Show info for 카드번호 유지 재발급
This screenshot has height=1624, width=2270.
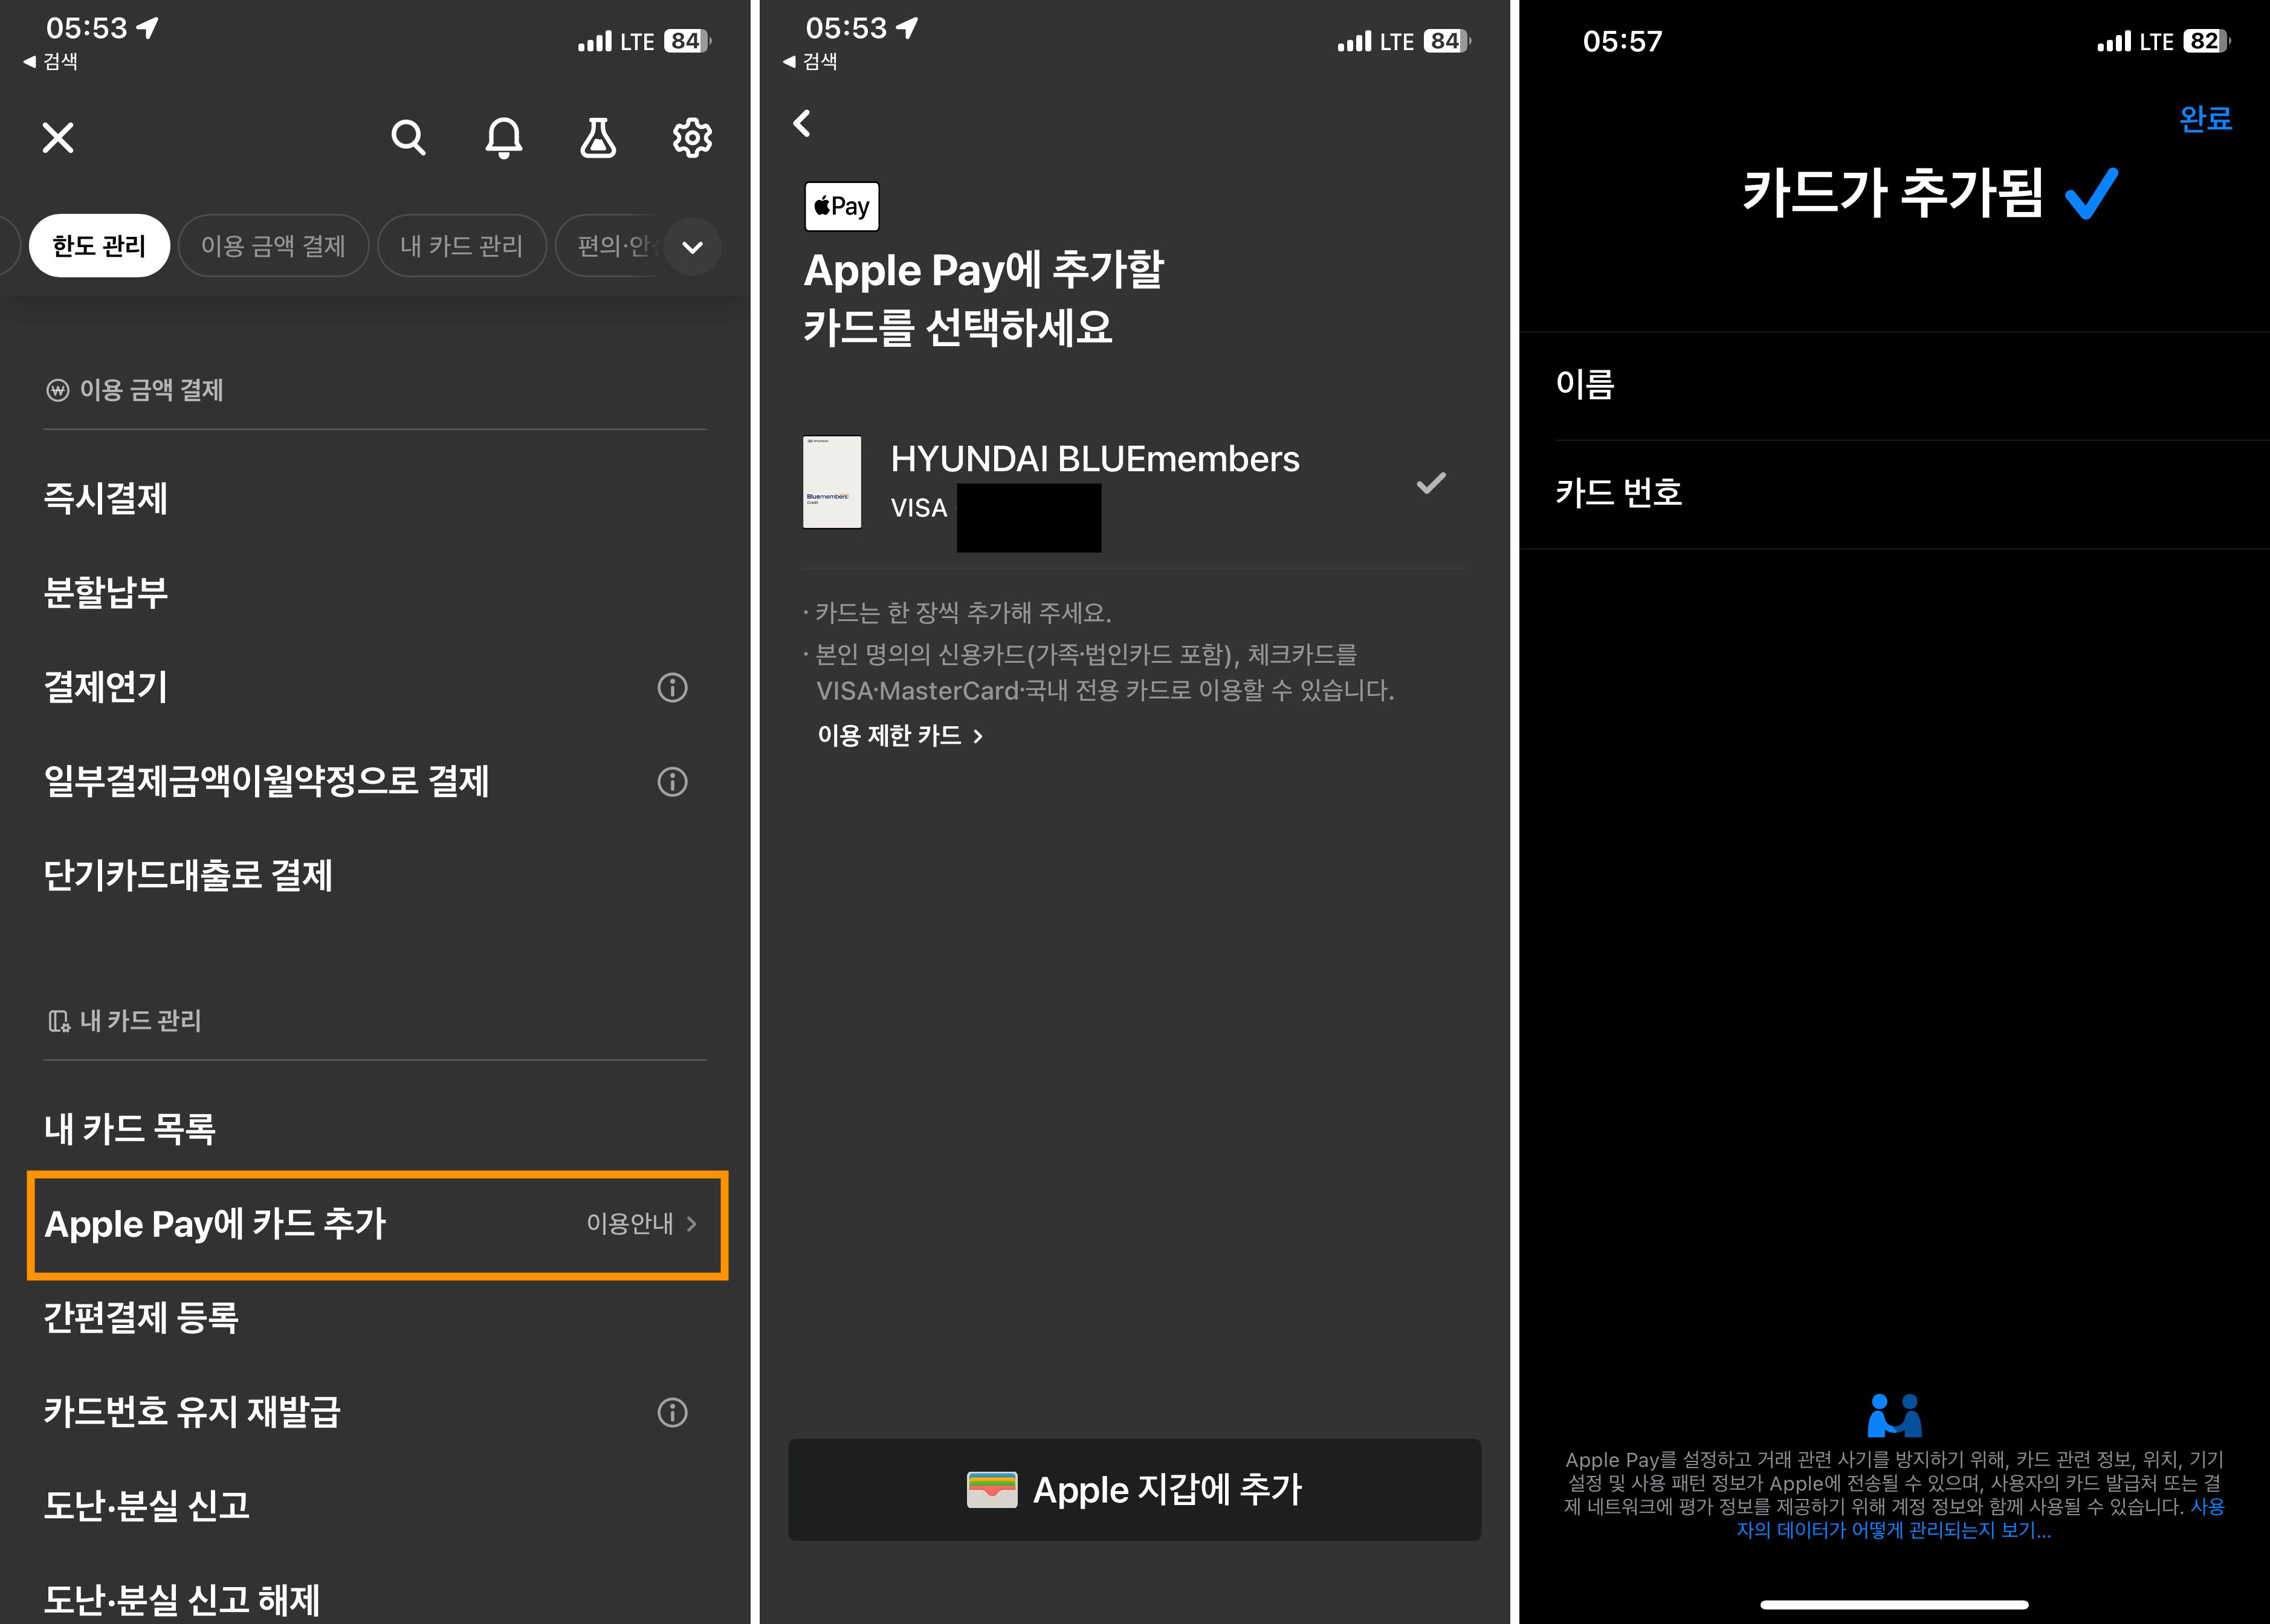pos(672,1412)
